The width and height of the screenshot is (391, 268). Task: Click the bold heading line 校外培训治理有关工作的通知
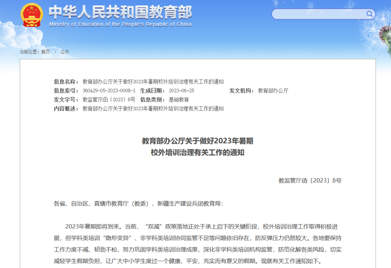point(198,152)
